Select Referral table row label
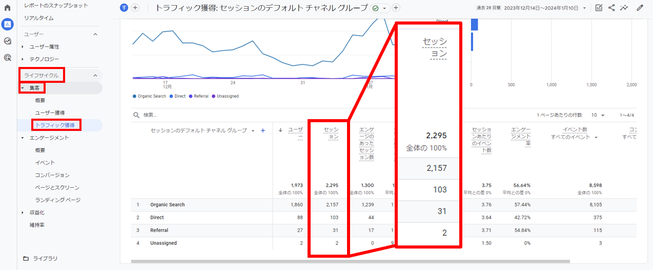Image resolution: width=653 pixels, height=270 pixels. [x=159, y=230]
